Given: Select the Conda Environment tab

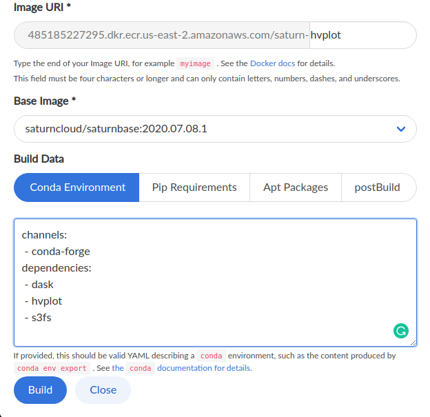Looking at the screenshot, I should coord(76,187).
